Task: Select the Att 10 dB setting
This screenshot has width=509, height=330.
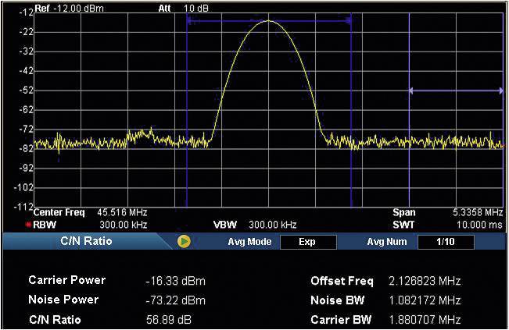Action: pyautogui.click(x=180, y=8)
